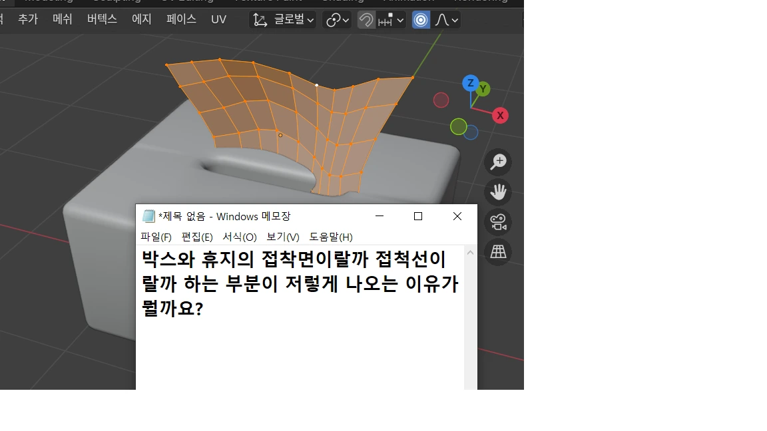This screenshot has height=431, width=767.
Task: Click the proportional falloff bell-curve icon
Action: 442,20
